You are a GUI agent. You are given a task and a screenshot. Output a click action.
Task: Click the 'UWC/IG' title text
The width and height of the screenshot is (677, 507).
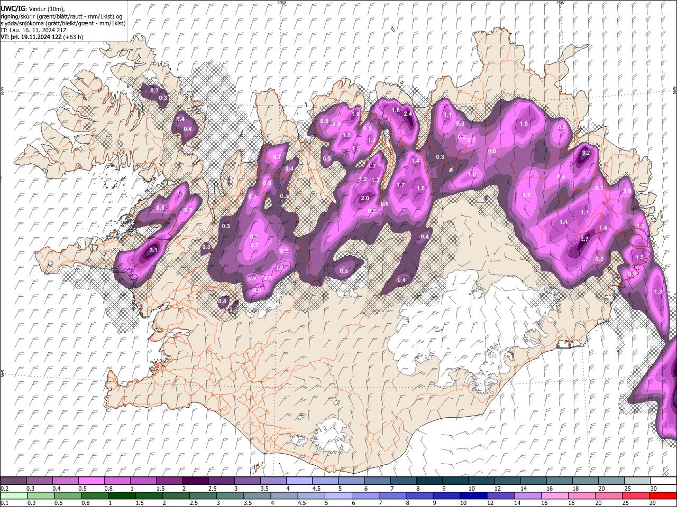13,8
